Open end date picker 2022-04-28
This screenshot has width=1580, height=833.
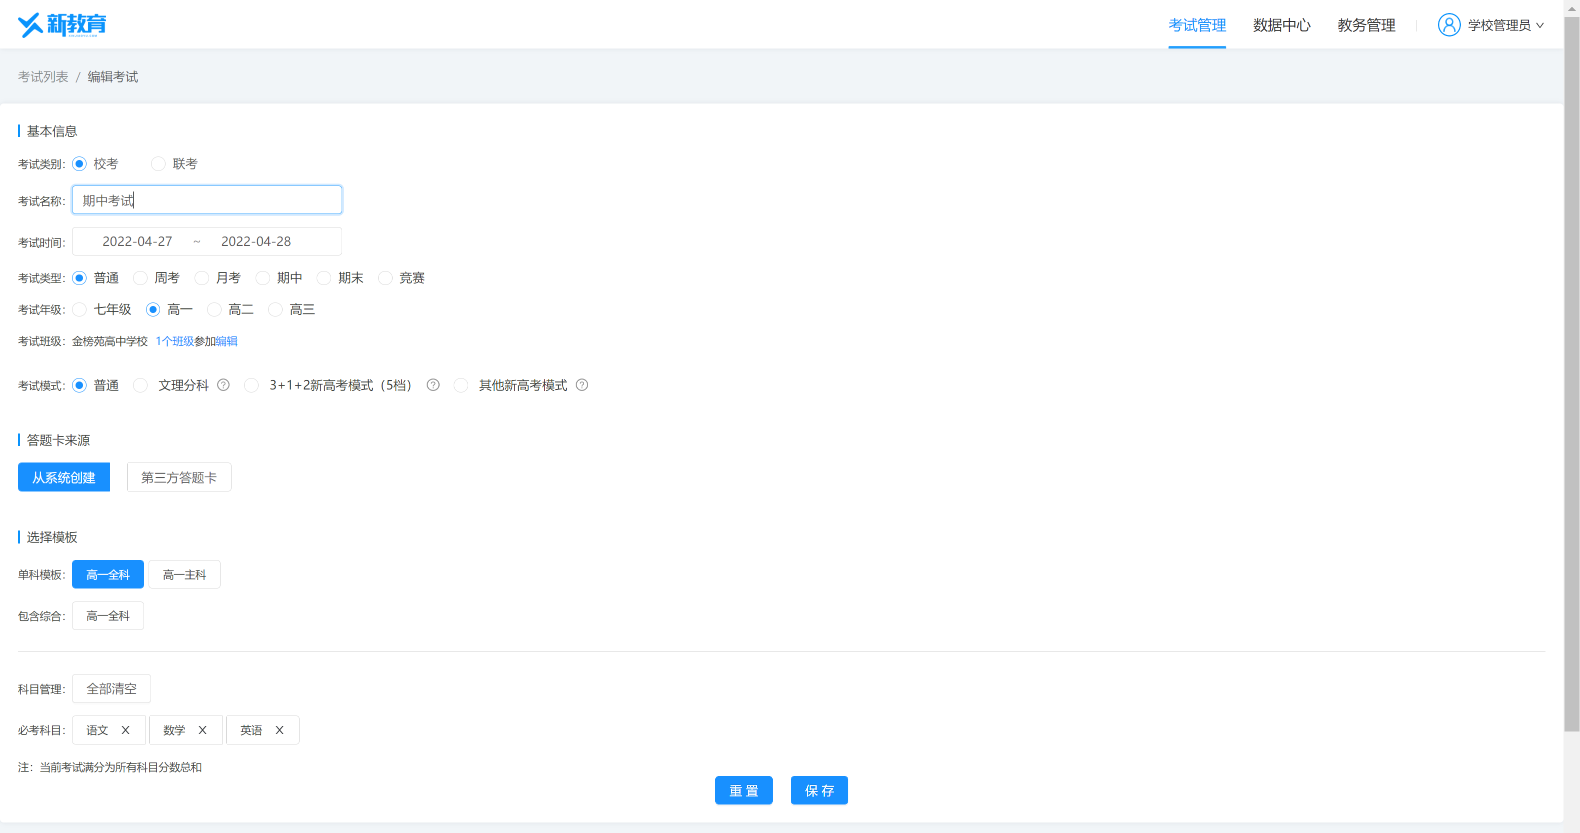(256, 241)
